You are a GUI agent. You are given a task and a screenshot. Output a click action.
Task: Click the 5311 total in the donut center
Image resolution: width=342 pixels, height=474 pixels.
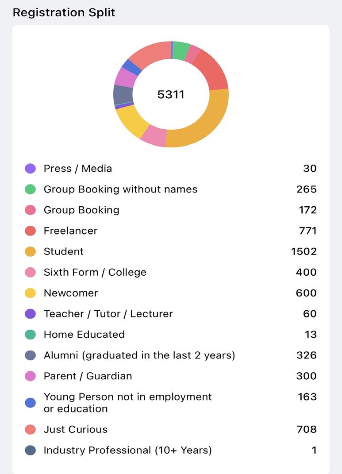[171, 94]
